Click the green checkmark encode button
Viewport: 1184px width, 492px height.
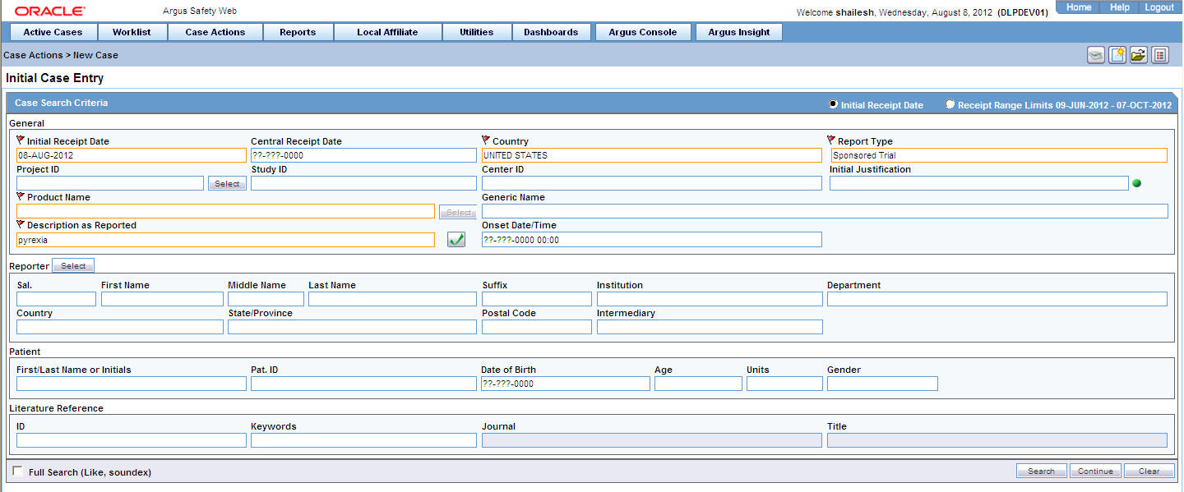click(456, 240)
